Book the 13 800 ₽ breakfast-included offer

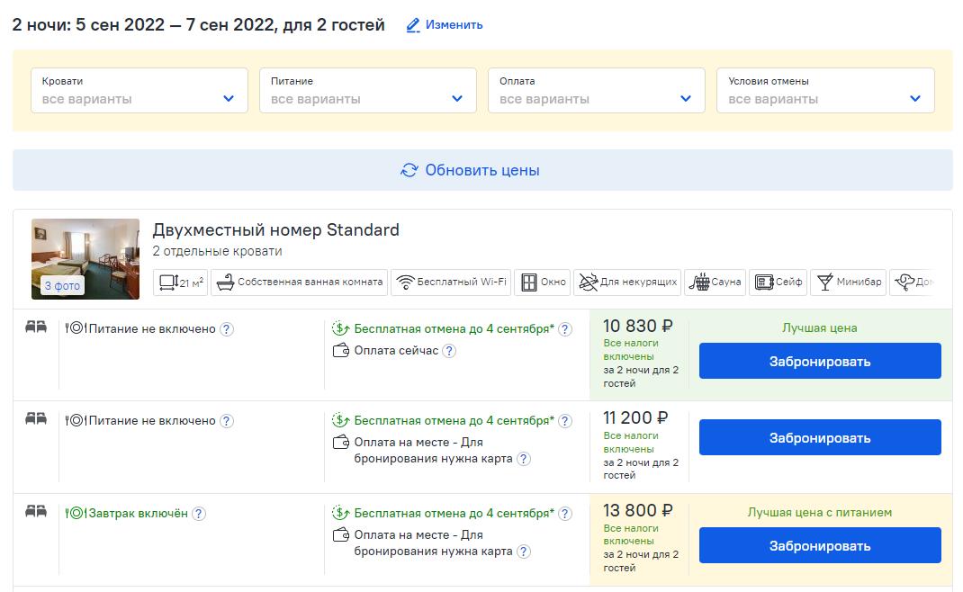pyautogui.click(x=820, y=545)
